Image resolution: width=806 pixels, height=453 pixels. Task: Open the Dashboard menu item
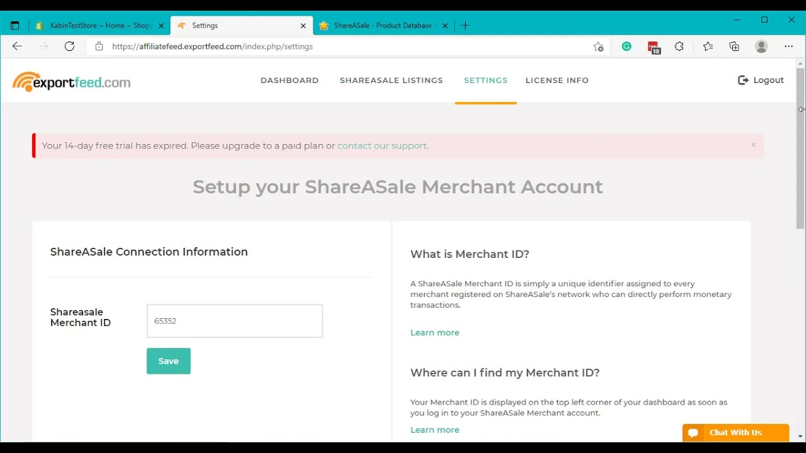pos(290,81)
